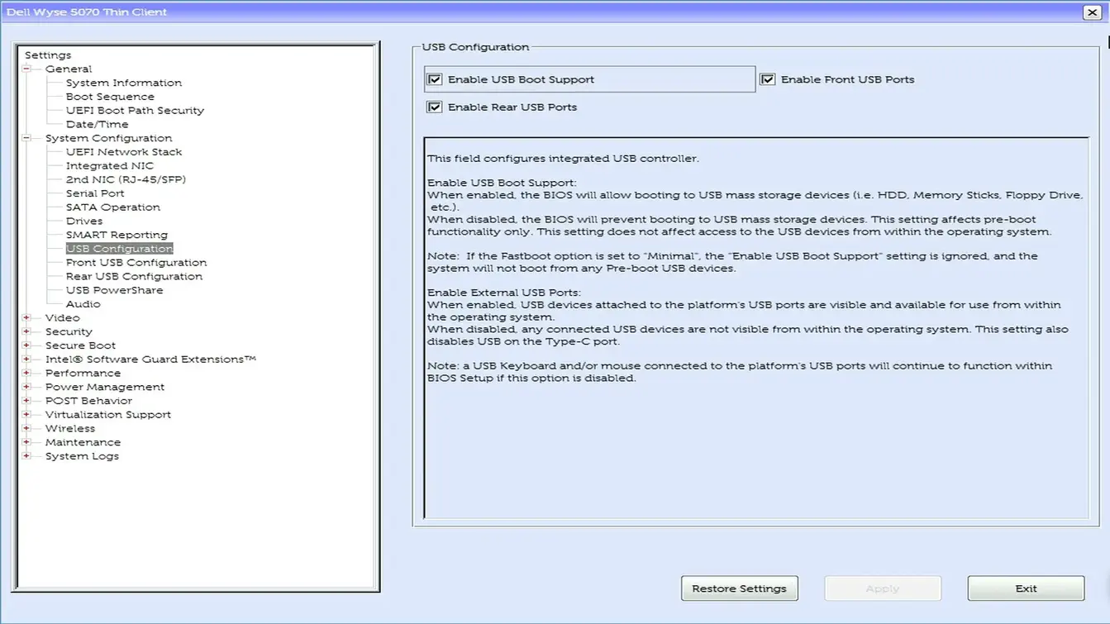Click the Restore Settings button
This screenshot has height=624, width=1110.
point(739,588)
